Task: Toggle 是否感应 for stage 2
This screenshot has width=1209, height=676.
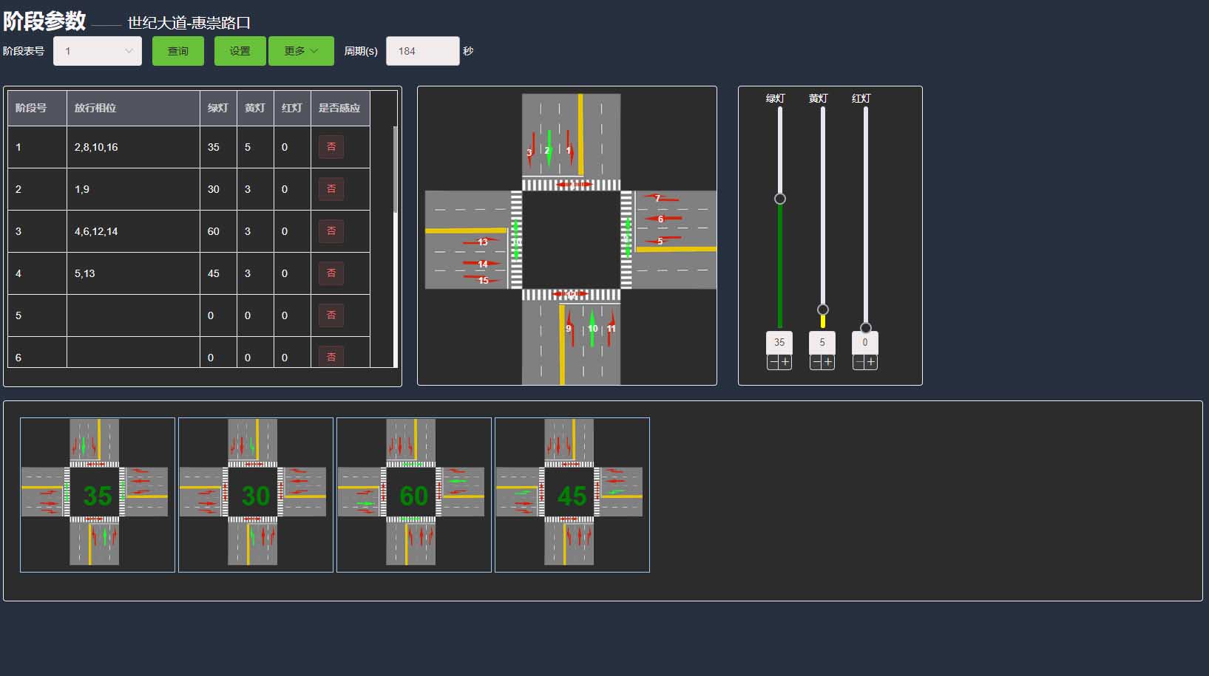Action: 331,189
